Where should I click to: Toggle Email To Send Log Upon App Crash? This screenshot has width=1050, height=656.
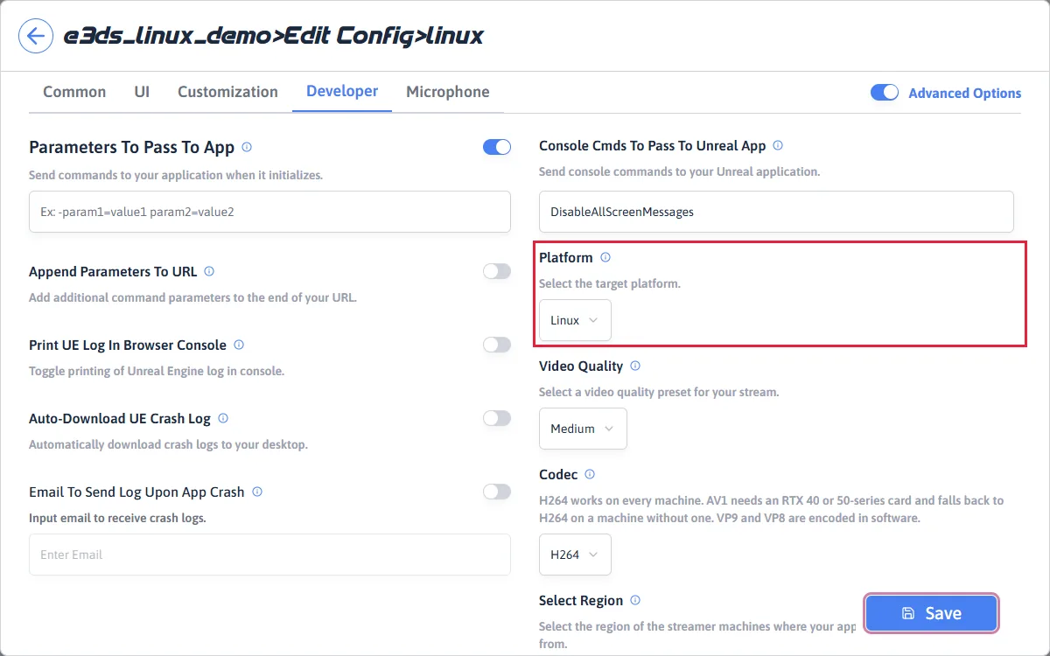(497, 492)
